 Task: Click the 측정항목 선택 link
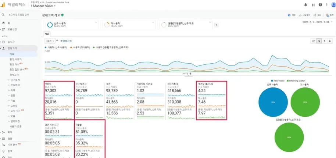point(66,41)
